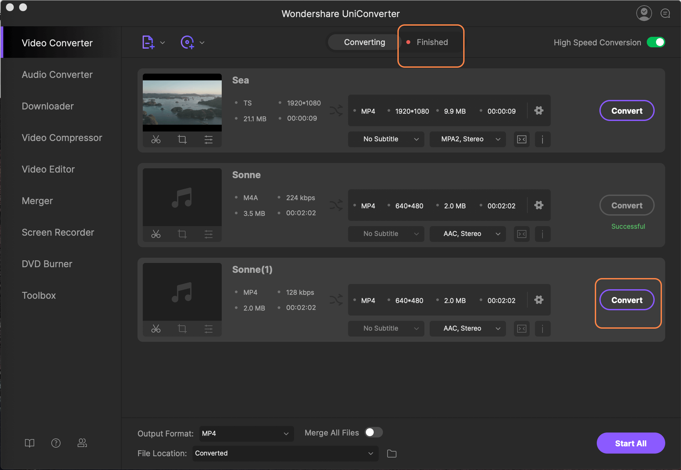Switch to Converting tab
This screenshot has height=470, width=681.
364,42
